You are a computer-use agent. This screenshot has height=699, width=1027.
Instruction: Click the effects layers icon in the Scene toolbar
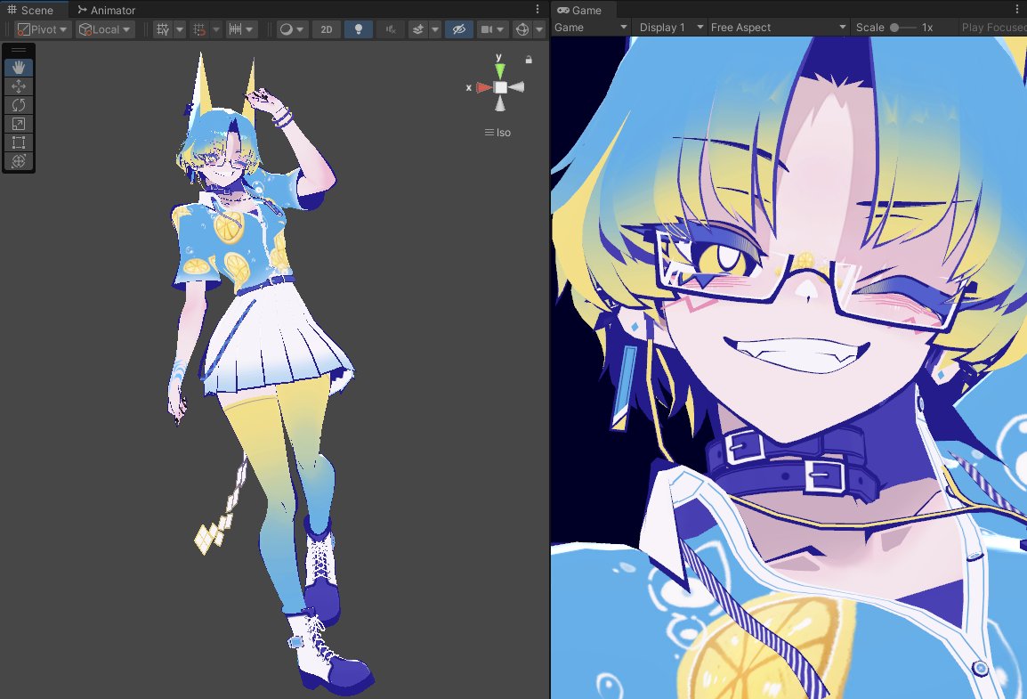pos(418,29)
